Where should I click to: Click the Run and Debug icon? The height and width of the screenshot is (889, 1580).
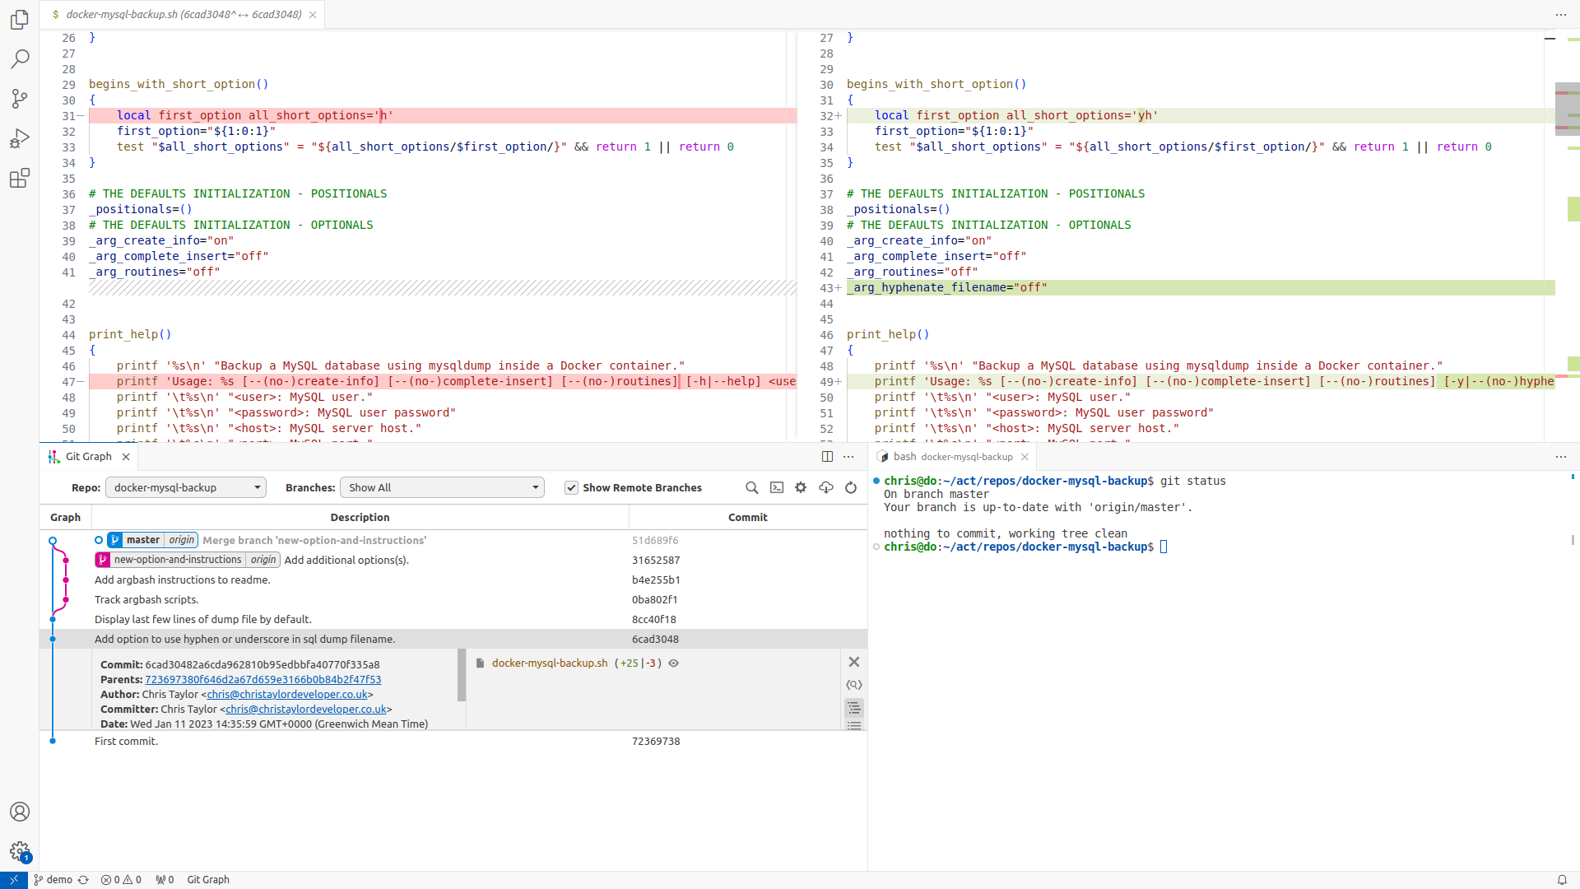pyautogui.click(x=20, y=139)
